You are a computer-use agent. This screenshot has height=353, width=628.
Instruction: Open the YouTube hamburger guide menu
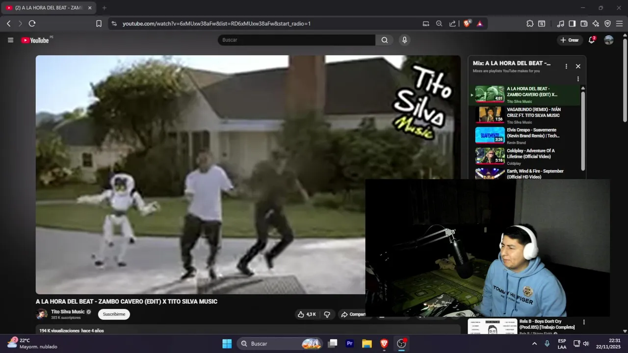(x=10, y=40)
